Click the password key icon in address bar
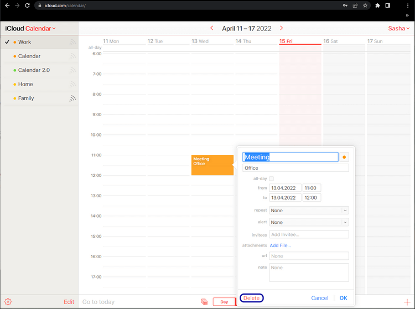This screenshot has width=415, height=309. tap(345, 6)
